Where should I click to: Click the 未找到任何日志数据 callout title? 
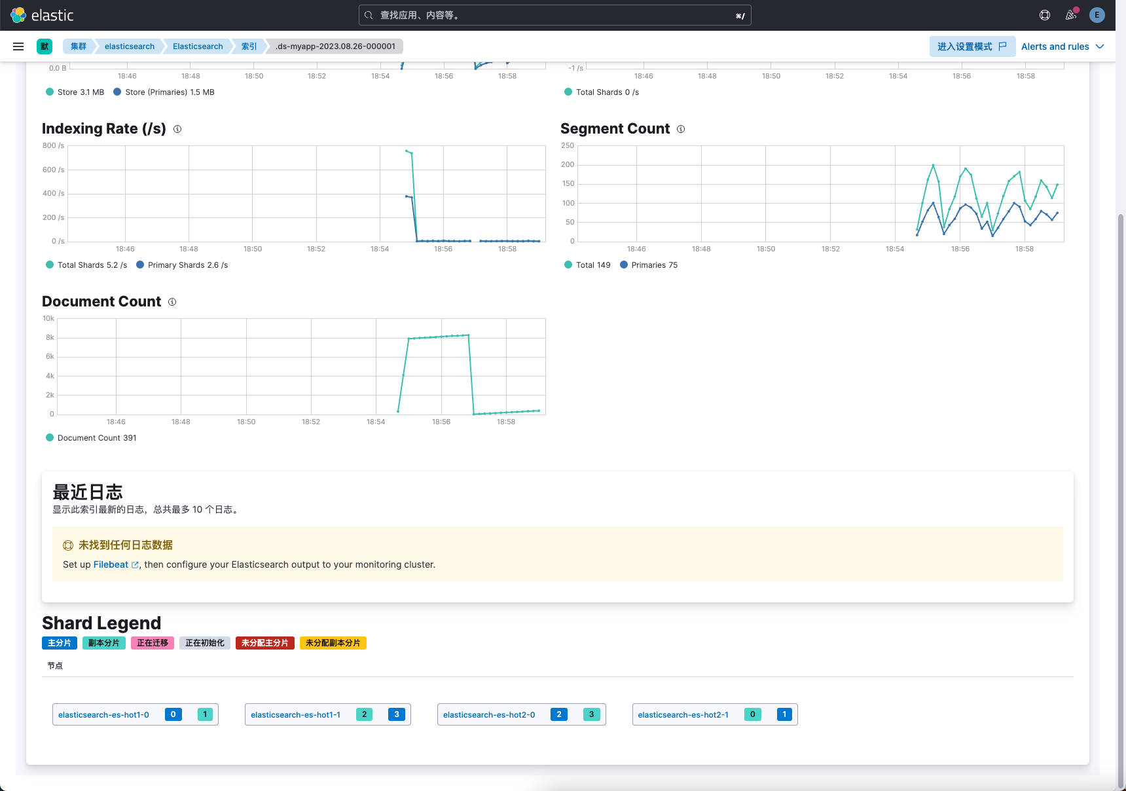126,545
